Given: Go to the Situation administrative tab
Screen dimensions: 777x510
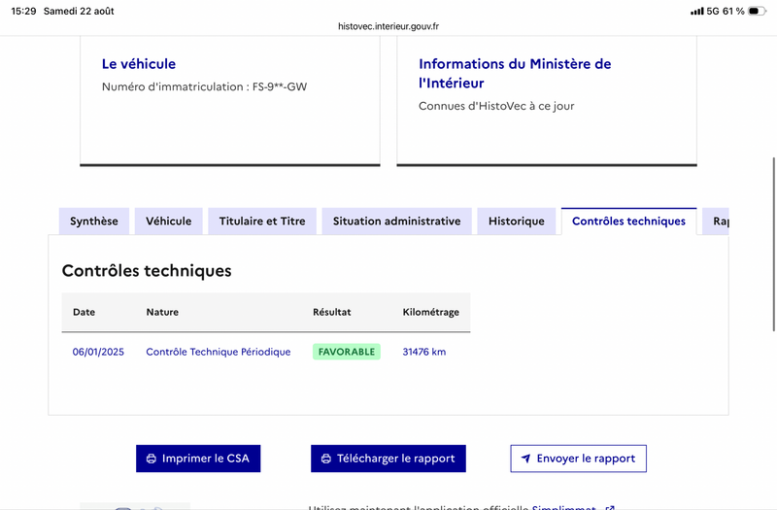Looking at the screenshot, I should click(x=397, y=221).
